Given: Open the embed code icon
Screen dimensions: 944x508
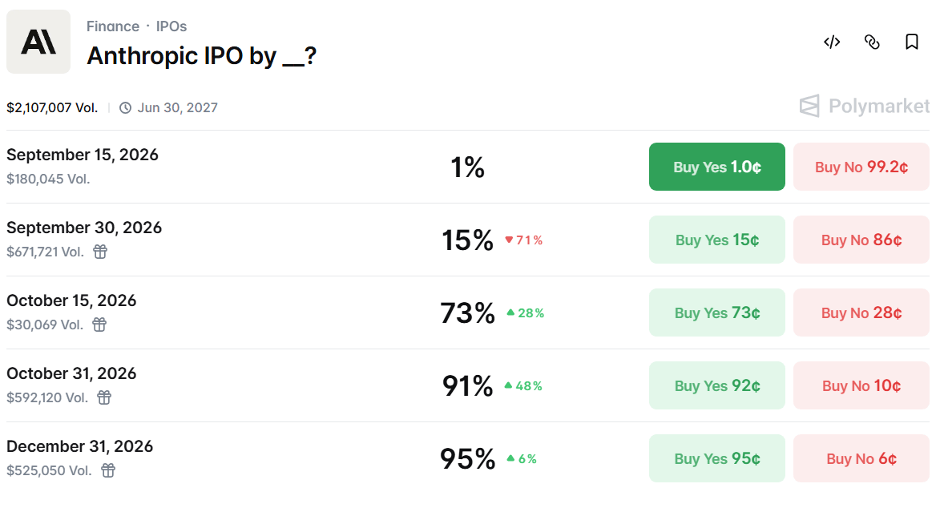Looking at the screenshot, I should tap(832, 42).
